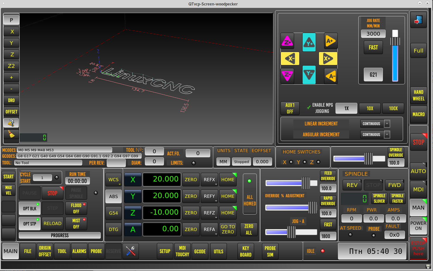Open the FILE tab
This screenshot has width=433, height=271.
pyautogui.click(x=28, y=251)
